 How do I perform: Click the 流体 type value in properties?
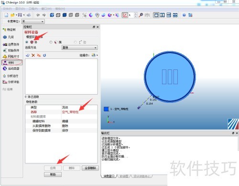(65, 108)
